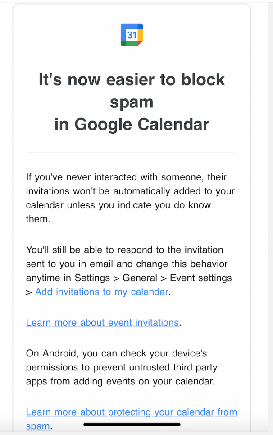Open the "Add invitations to my calendar" link
This screenshot has width=273, height=435.
(102, 292)
